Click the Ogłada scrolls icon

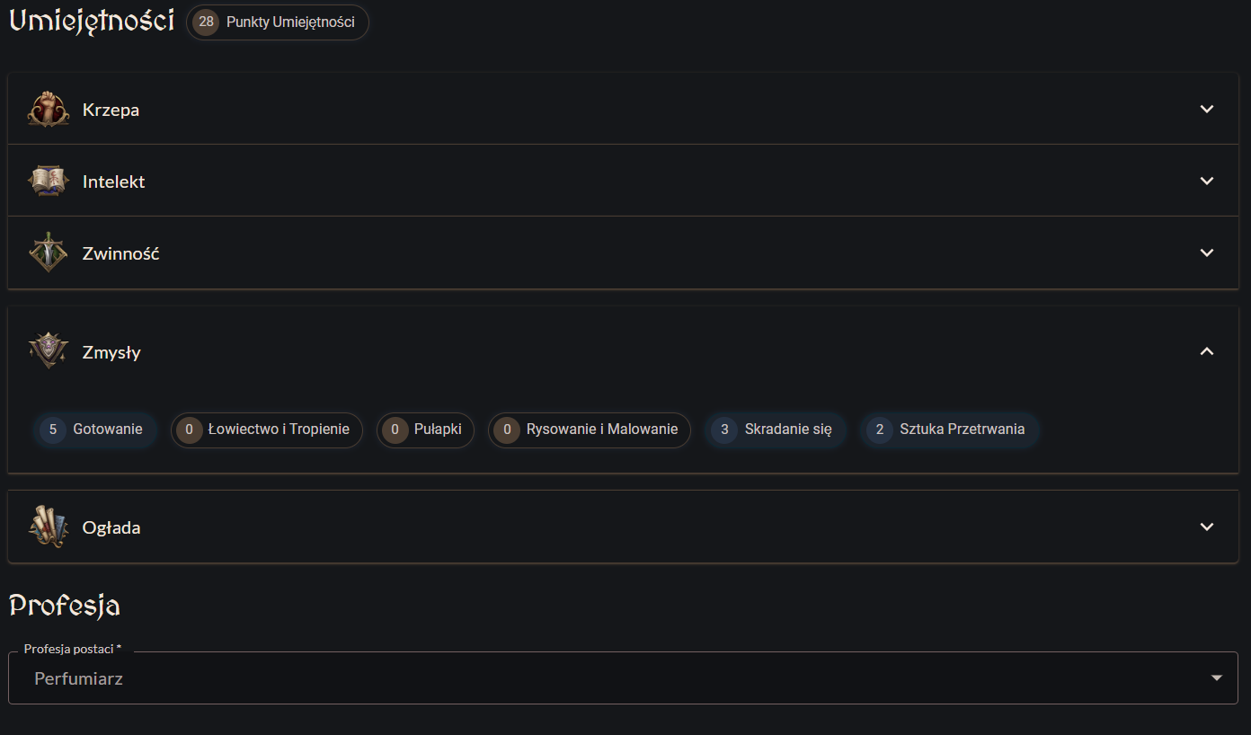(x=49, y=527)
